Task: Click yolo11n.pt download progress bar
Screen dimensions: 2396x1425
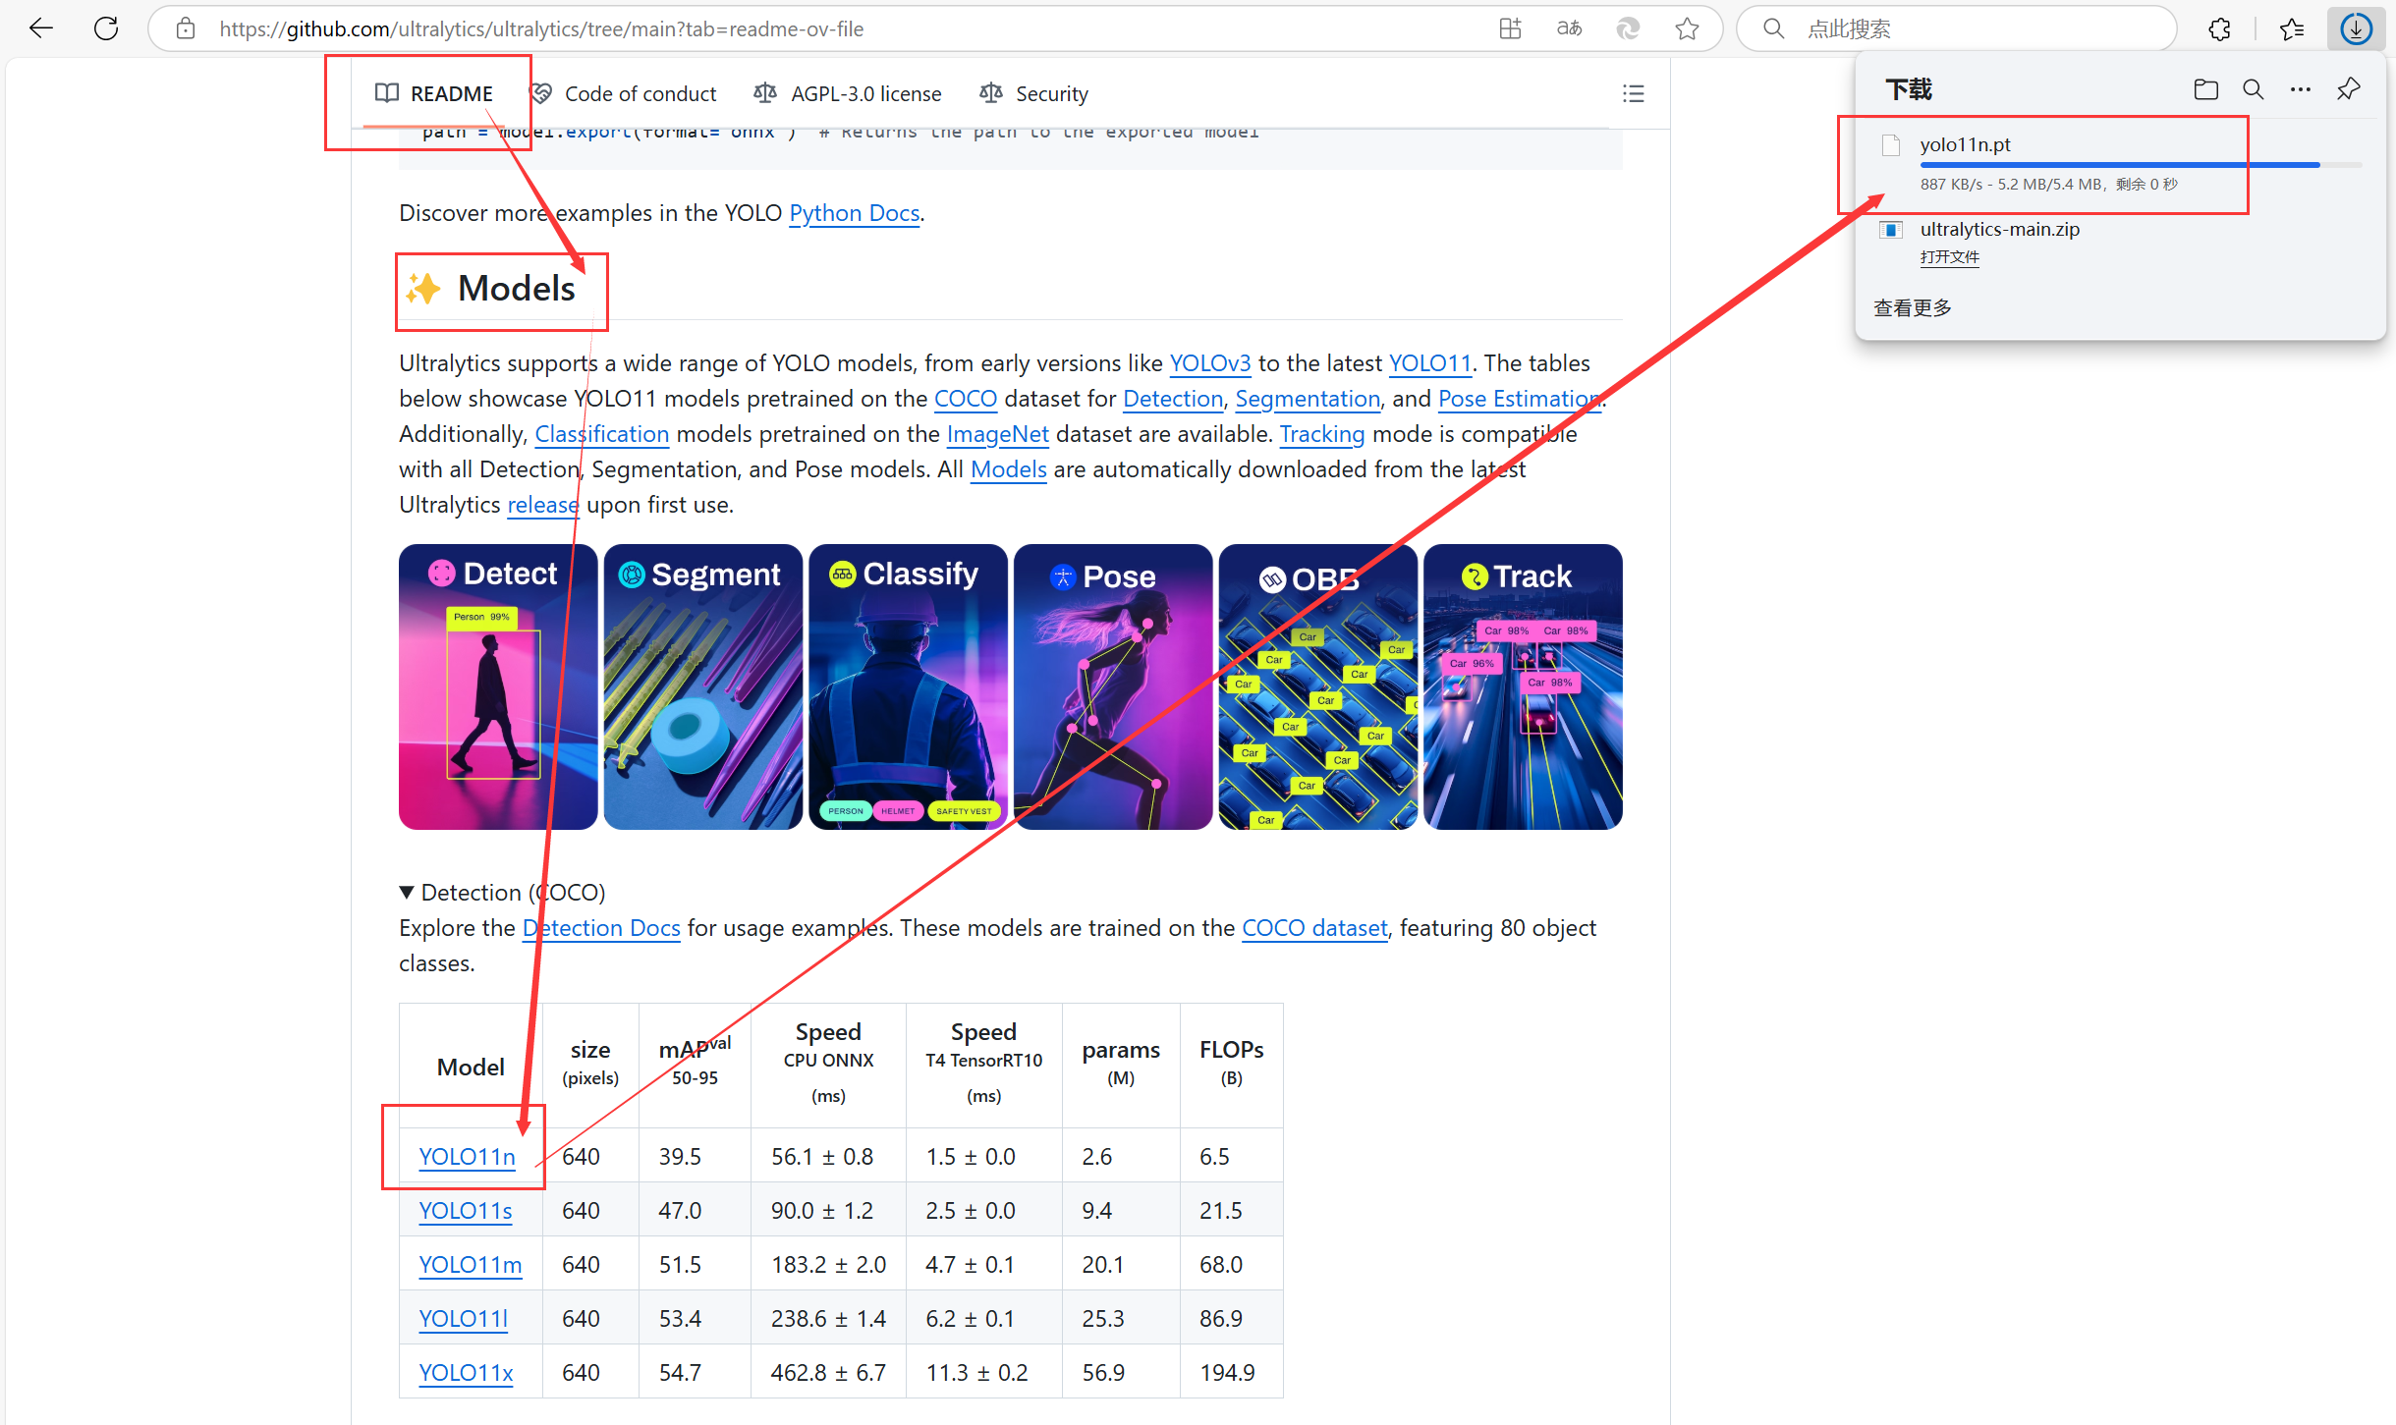Action: point(2119,165)
